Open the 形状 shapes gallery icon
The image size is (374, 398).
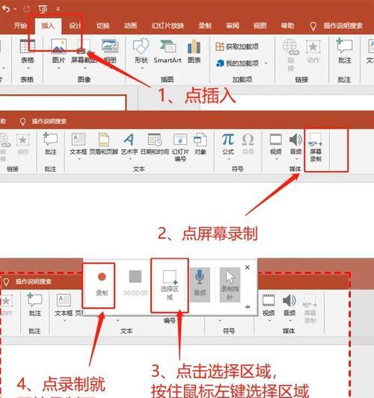[141, 46]
